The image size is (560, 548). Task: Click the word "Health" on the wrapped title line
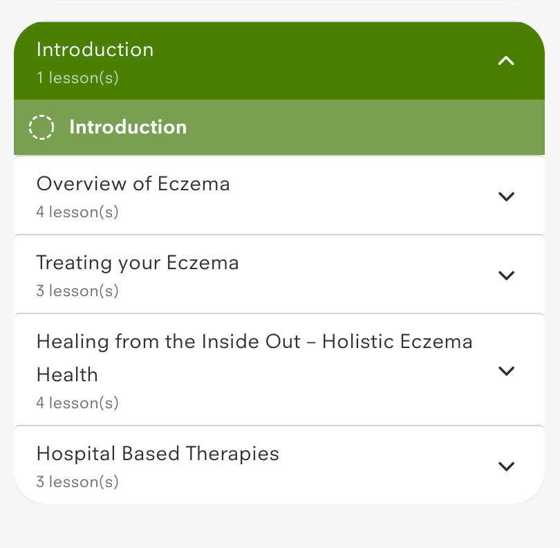coord(67,375)
